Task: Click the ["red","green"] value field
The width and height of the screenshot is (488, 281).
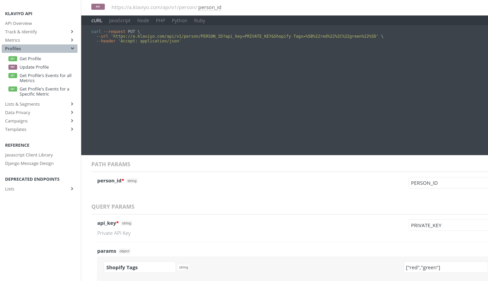Action: 446,267
